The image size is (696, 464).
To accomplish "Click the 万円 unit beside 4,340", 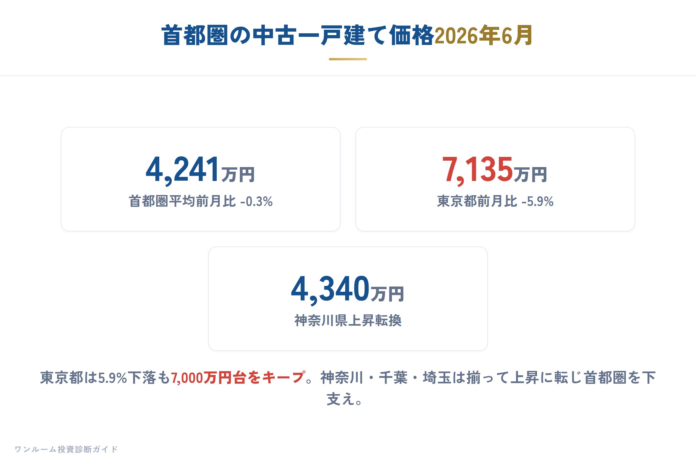I will coord(387,294).
